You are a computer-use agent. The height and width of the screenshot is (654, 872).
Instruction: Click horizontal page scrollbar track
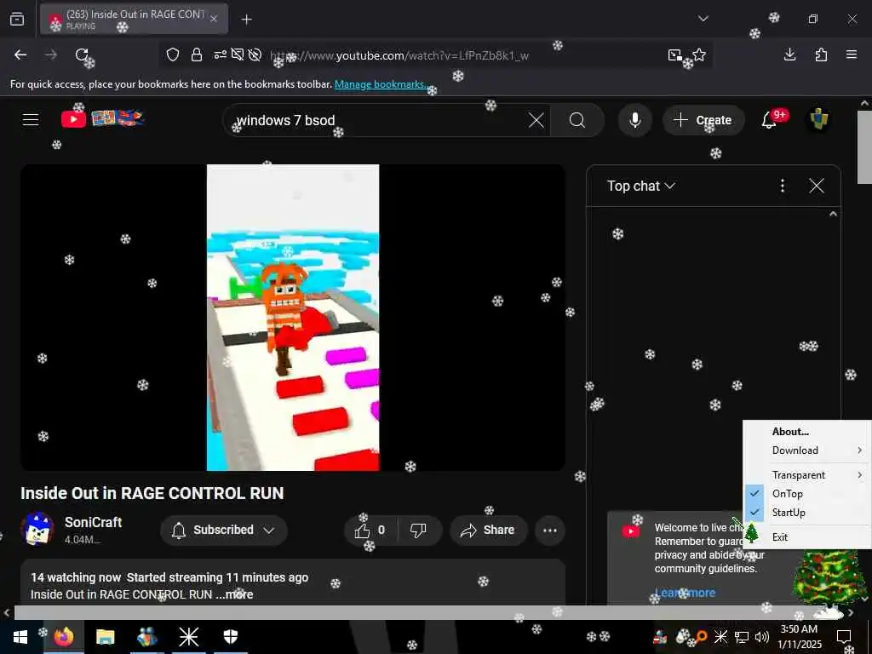[x=428, y=613]
